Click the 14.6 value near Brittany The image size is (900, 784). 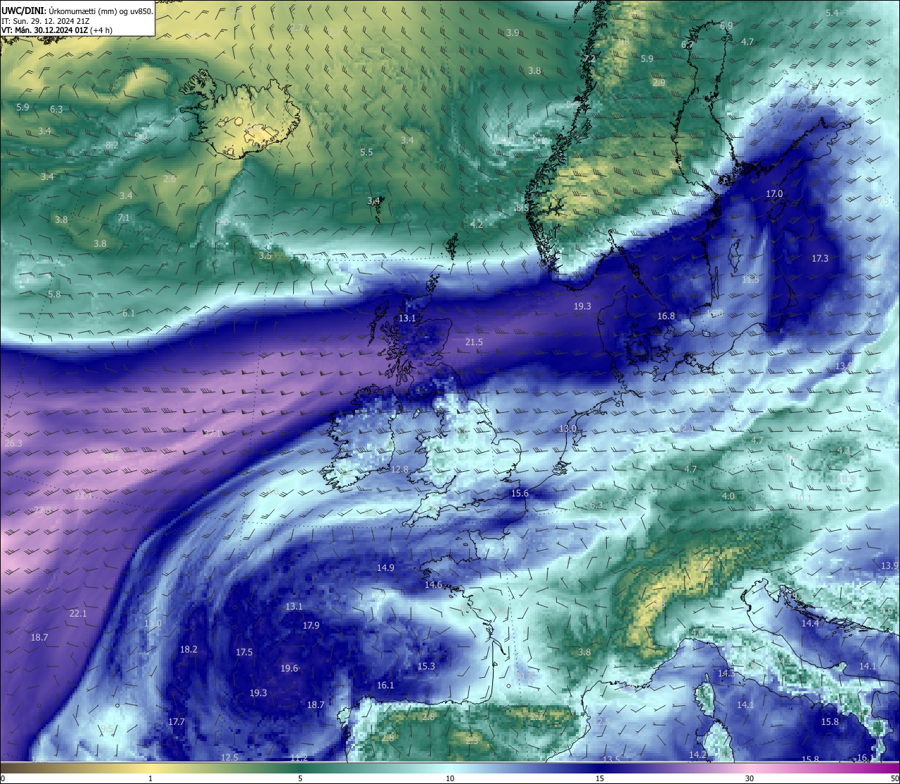[x=433, y=585]
